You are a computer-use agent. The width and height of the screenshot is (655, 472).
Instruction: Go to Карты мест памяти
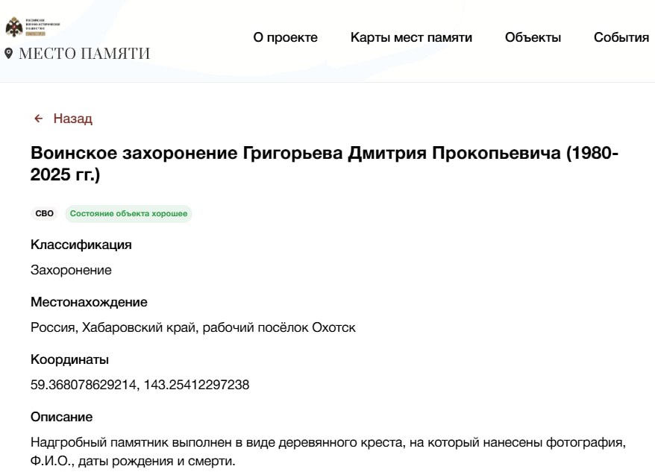click(411, 37)
